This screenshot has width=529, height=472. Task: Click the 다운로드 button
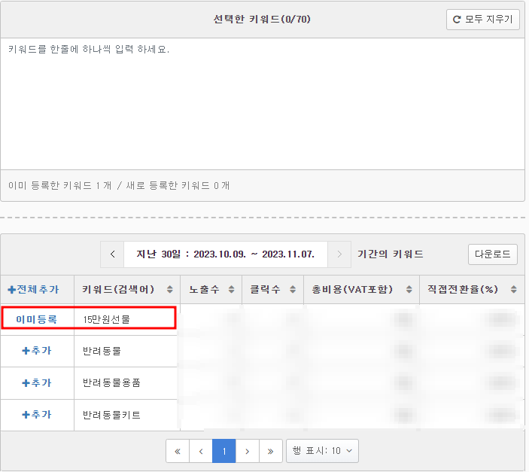click(x=493, y=254)
